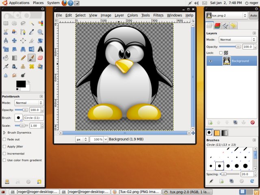Click the Circle (11) brush name field
This screenshot has width=260, height=195.
[x=34, y=118]
